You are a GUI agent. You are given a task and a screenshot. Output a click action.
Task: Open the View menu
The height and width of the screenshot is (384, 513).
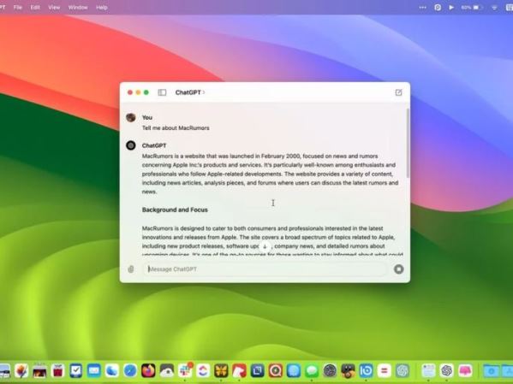tap(54, 7)
